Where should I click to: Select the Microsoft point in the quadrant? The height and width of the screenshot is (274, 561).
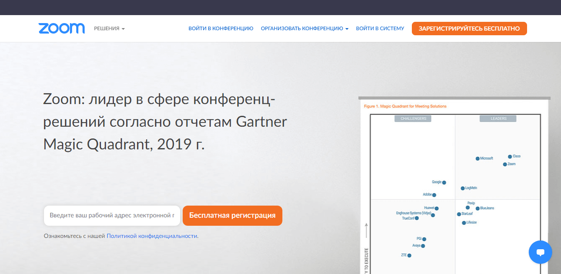pos(478,159)
